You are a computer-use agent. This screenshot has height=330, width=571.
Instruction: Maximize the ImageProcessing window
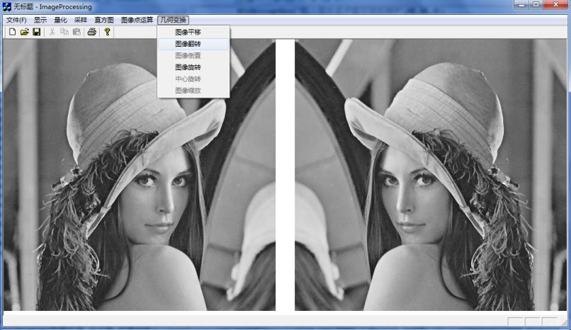click(x=536, y=5)
